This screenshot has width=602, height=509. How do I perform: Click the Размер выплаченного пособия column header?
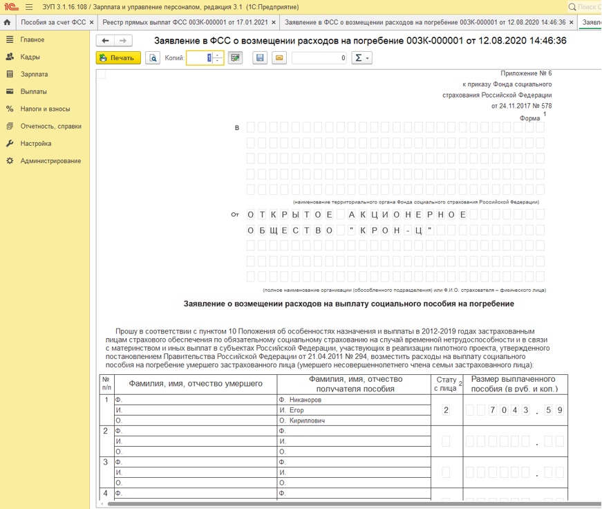tap(514, 384)
